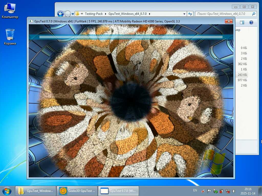The image size is (262, 196).
Task: Open the recent locations arrow beside the forward button
Action: (73, 14)
